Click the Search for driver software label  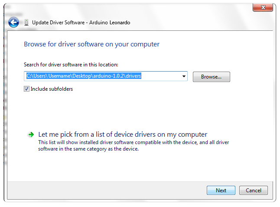[x=71, y=65]
